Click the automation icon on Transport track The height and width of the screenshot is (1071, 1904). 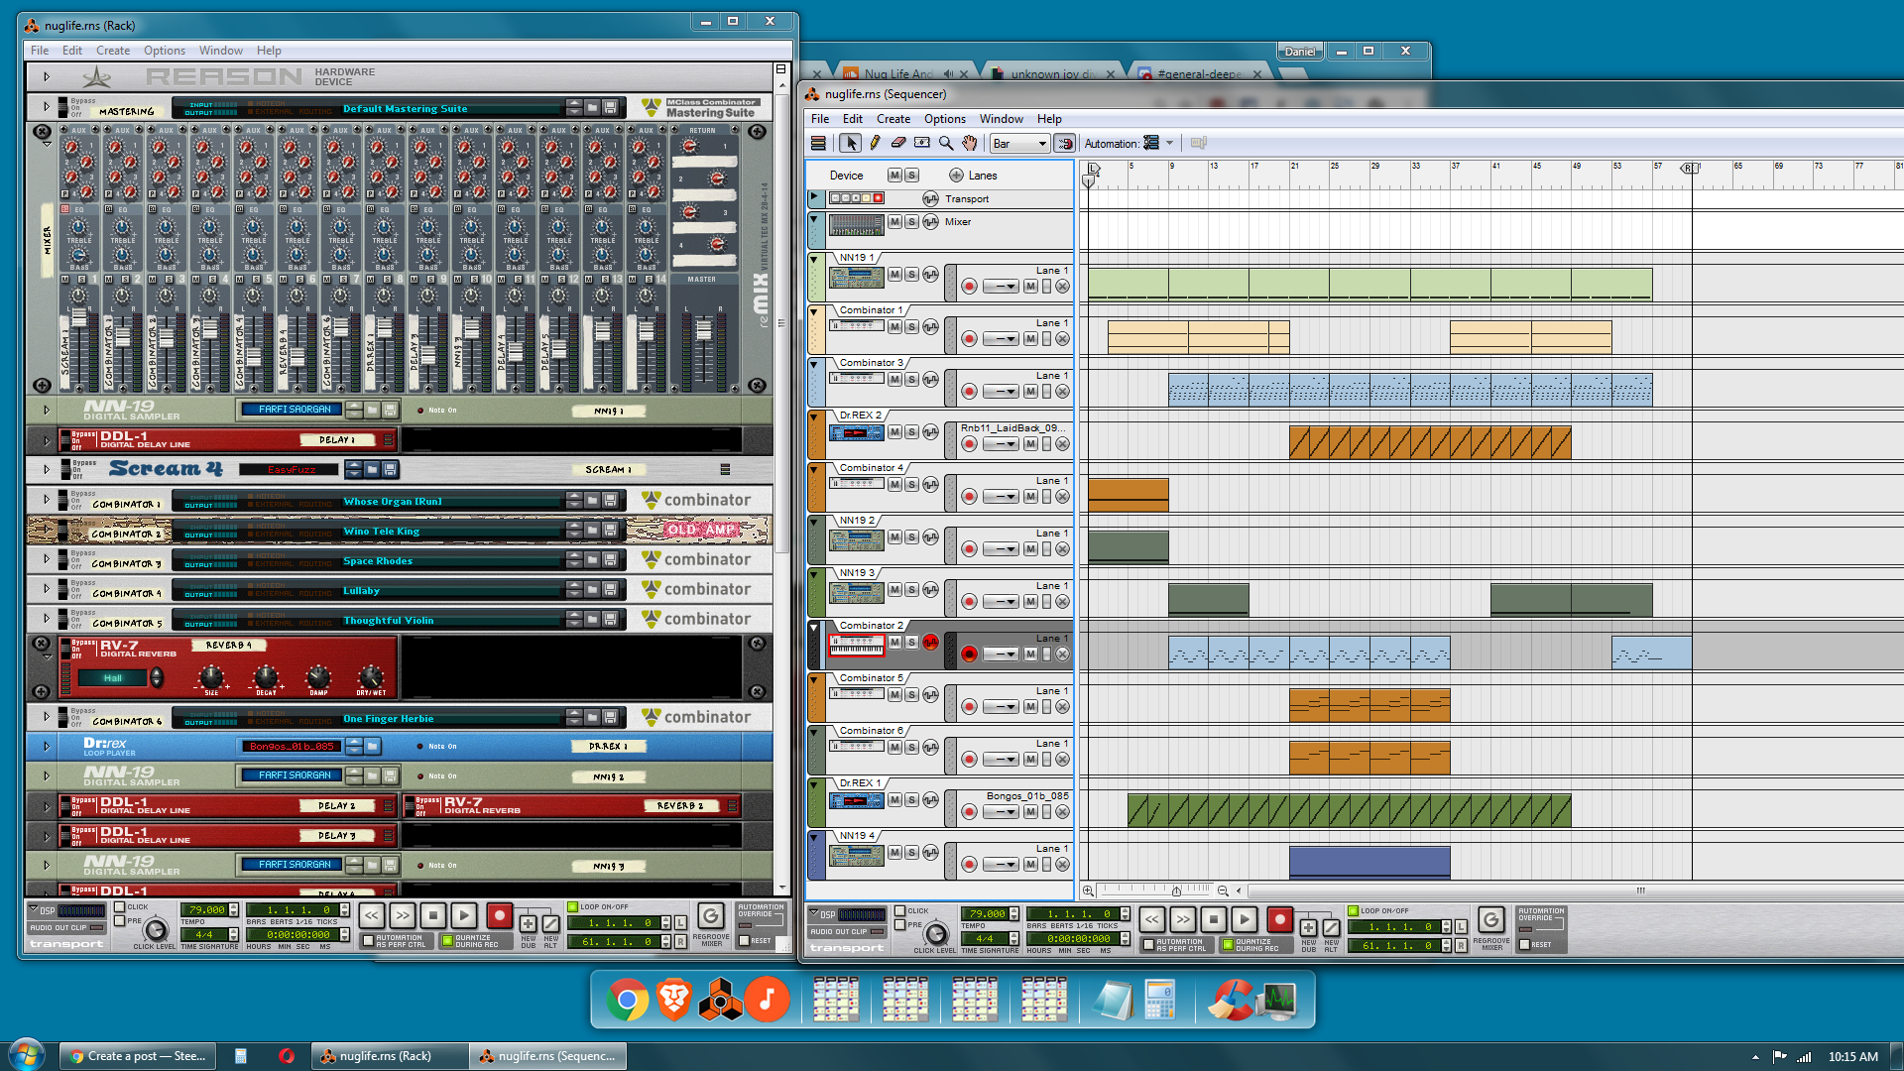click(930, 199)
